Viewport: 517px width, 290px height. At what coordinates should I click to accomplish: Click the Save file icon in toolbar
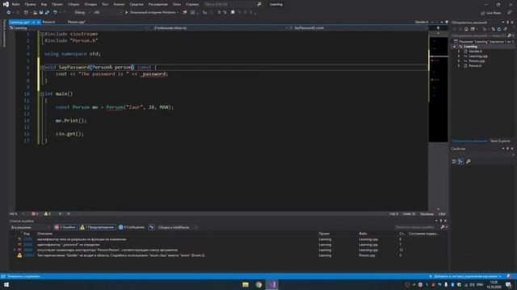point(41,12)
